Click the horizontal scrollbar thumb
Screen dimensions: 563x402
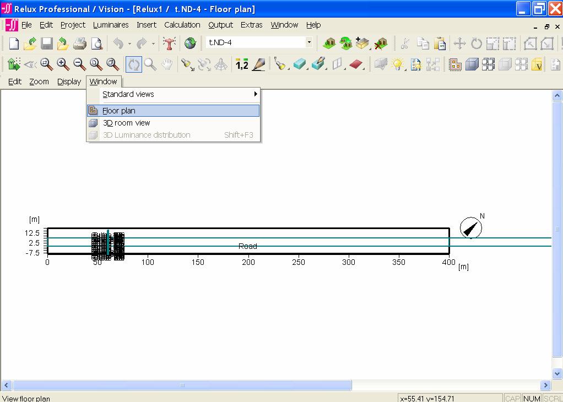[x=182, y=385]
